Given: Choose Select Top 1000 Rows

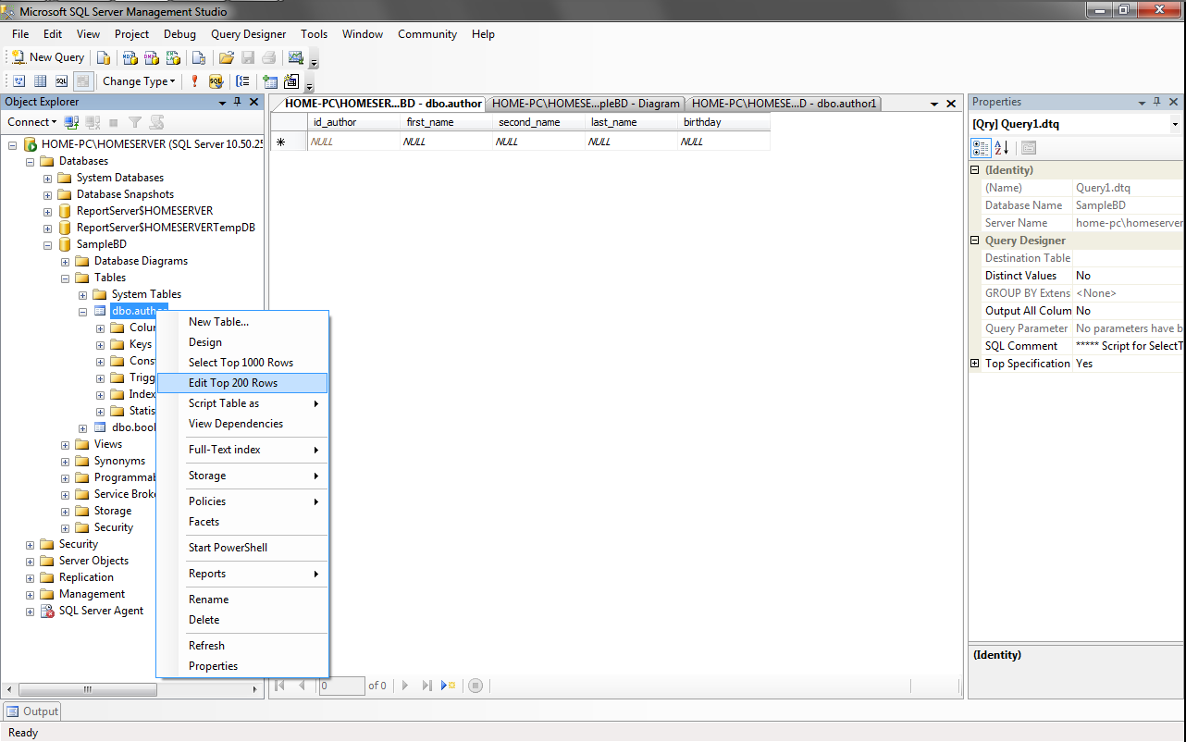Looking at the screenshot, I should click(x=242, y=363).
